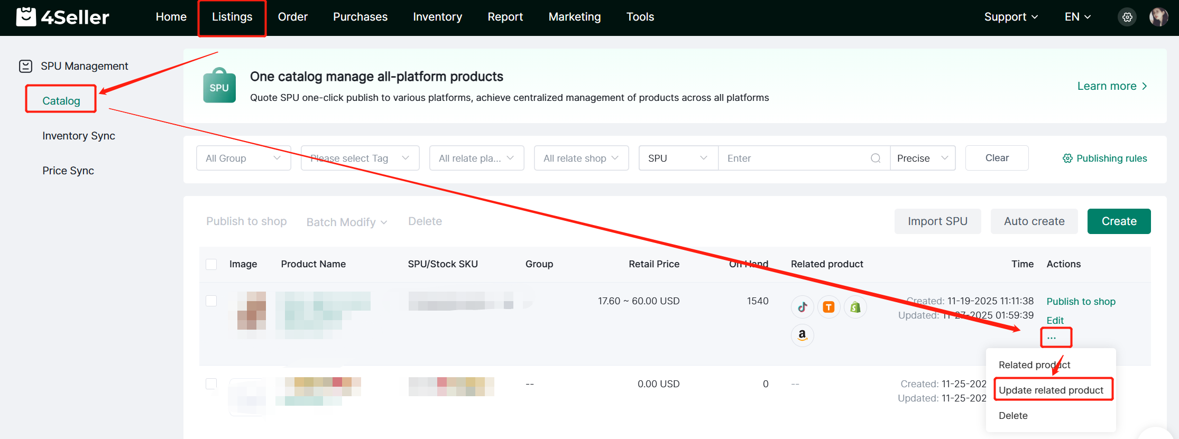Click the TikTok related product icon

pos(802,307)
